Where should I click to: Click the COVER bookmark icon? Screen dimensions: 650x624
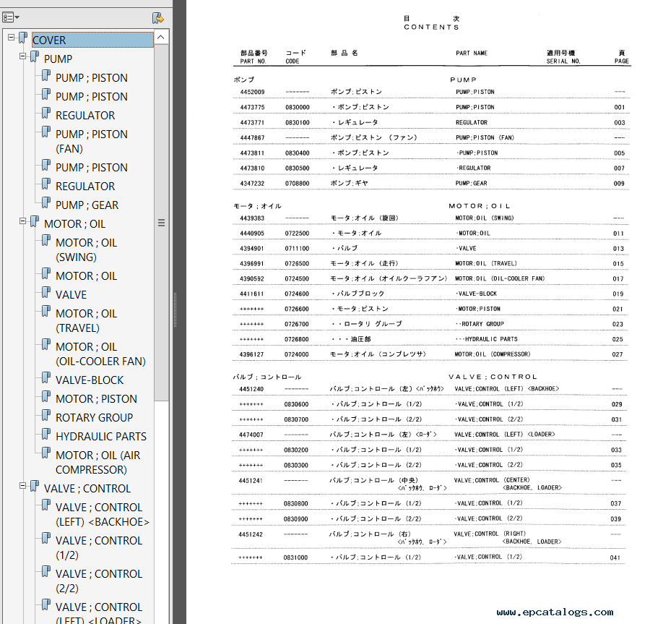tap(23, 38)
